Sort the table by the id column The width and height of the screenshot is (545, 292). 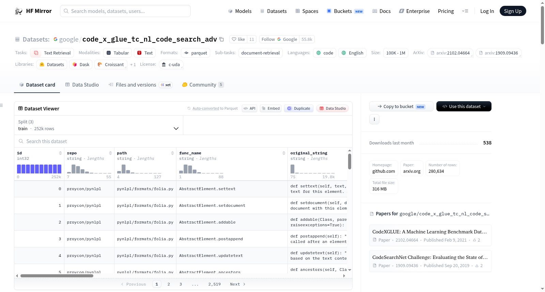tap(60, 153)
